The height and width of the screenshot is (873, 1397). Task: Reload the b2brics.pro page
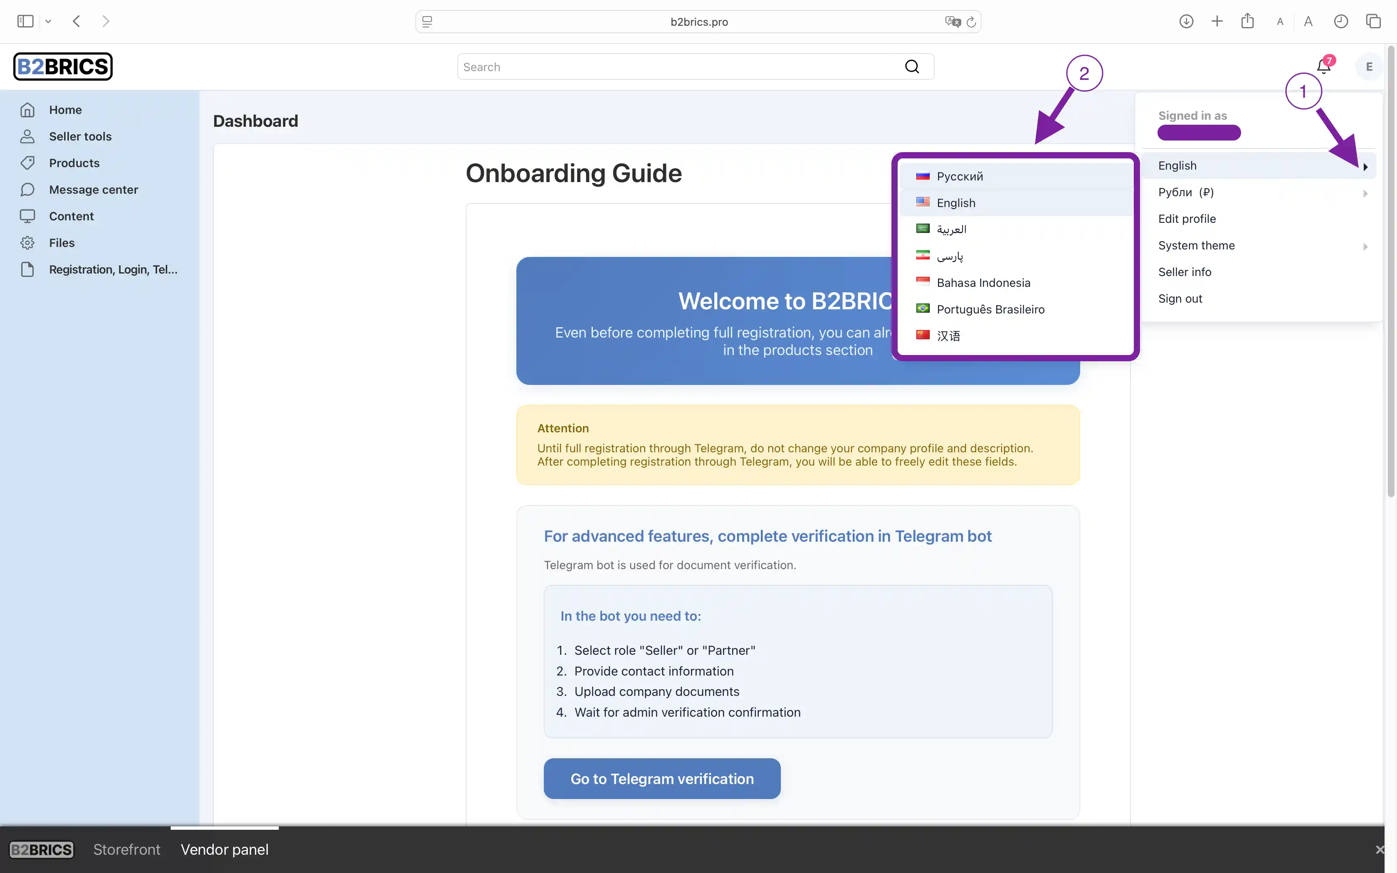[972, 22]
